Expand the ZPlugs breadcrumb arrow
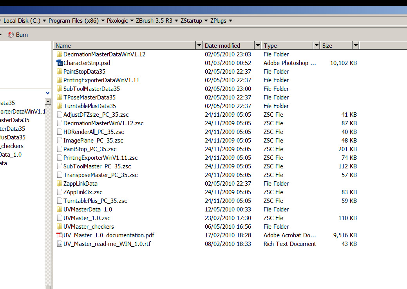Viewport: 407px width, 289px height. 230,20
